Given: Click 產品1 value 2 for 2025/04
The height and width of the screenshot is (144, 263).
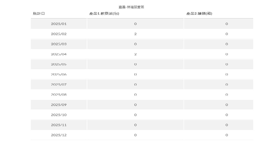Looking at the screenshot, I should (135, 54).
